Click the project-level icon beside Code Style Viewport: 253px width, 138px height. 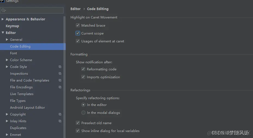pos(60,67)
